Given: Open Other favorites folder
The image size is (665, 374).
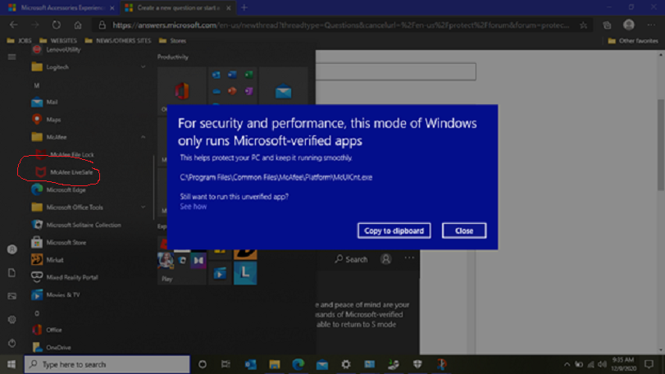Looking at the screenshot, I should point(633,41).
